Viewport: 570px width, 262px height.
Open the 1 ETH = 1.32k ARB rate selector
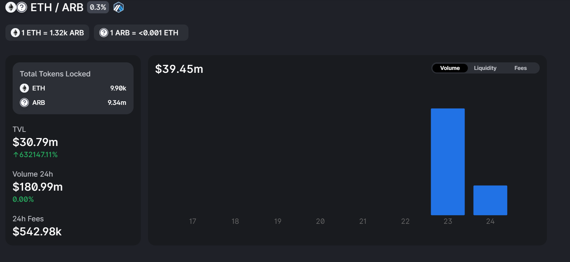(x=47, y=32)
